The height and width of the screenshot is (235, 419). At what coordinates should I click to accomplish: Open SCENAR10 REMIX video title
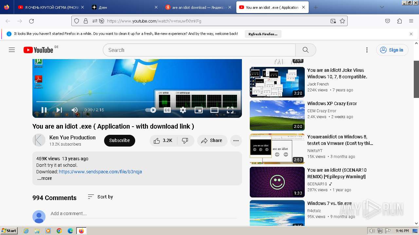coord(337,173)
